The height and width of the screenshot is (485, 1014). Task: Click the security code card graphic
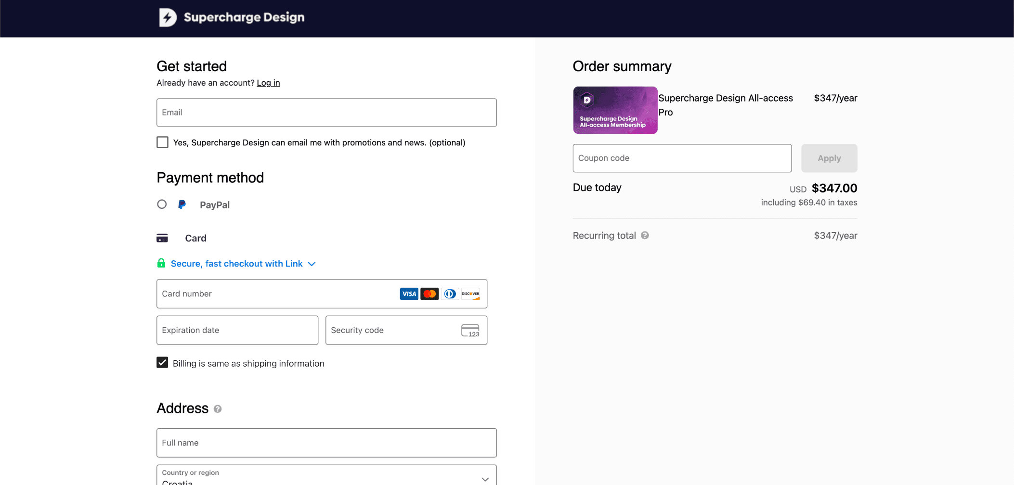(469, 330)
